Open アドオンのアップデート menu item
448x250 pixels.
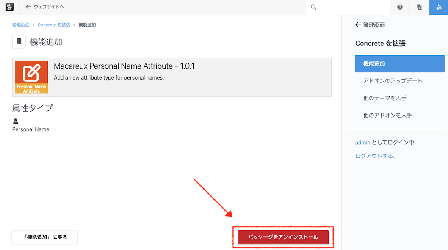(x=393, y=81)
